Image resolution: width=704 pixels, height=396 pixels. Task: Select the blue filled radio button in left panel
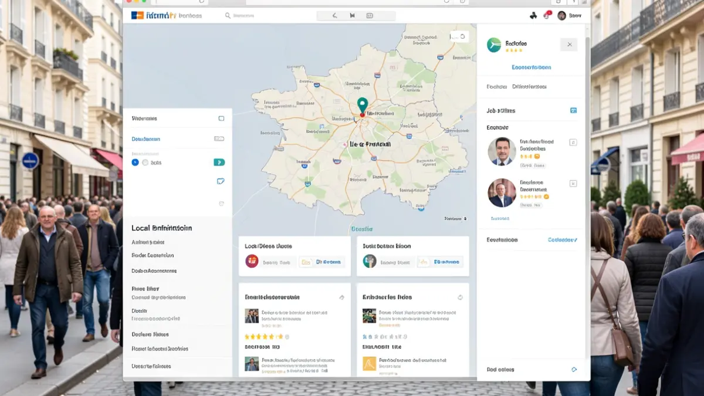click(136, 162)
